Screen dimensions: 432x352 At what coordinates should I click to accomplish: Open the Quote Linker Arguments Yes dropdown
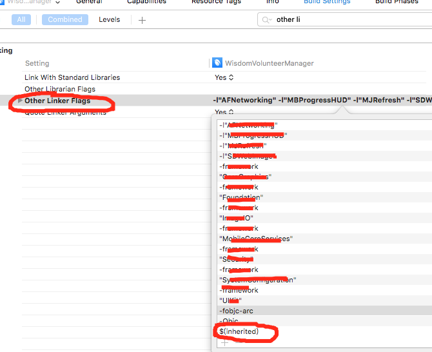(x=224, y=112)
